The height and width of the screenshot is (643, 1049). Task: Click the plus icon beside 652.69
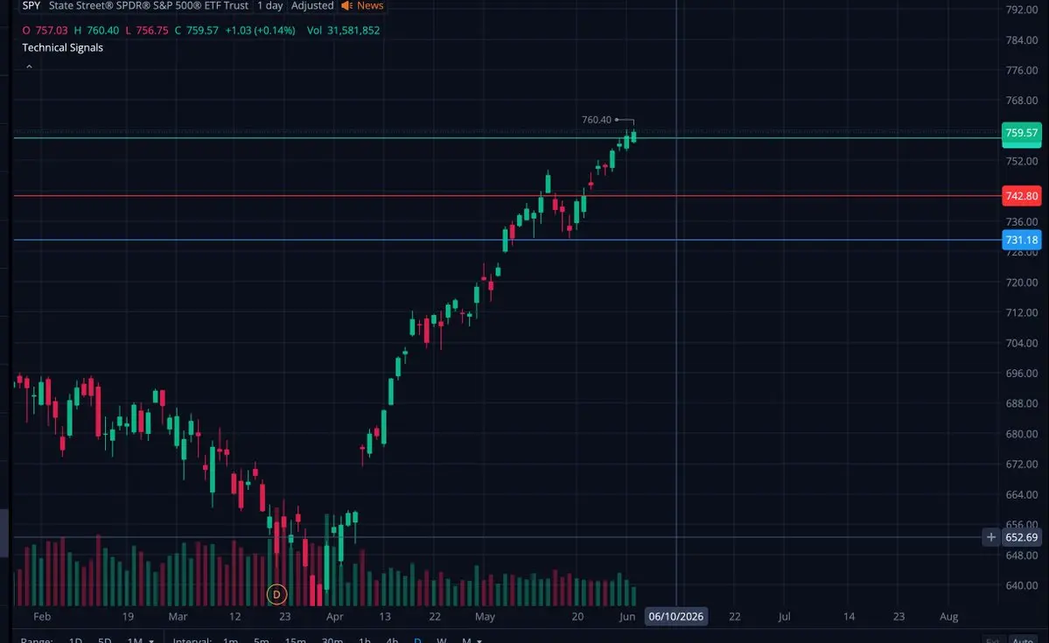(990, 537)
